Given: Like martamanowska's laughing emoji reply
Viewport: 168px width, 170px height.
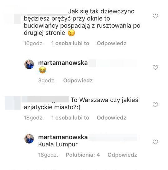Looking at the screenshot, I should point(155,68).
